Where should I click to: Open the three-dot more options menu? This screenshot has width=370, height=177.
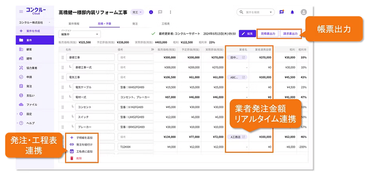click(171, 12)
